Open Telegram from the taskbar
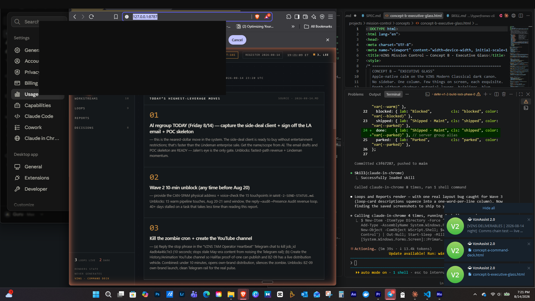Image resolution: width=535 pixels, height=301 pixels. click(390, 294)
